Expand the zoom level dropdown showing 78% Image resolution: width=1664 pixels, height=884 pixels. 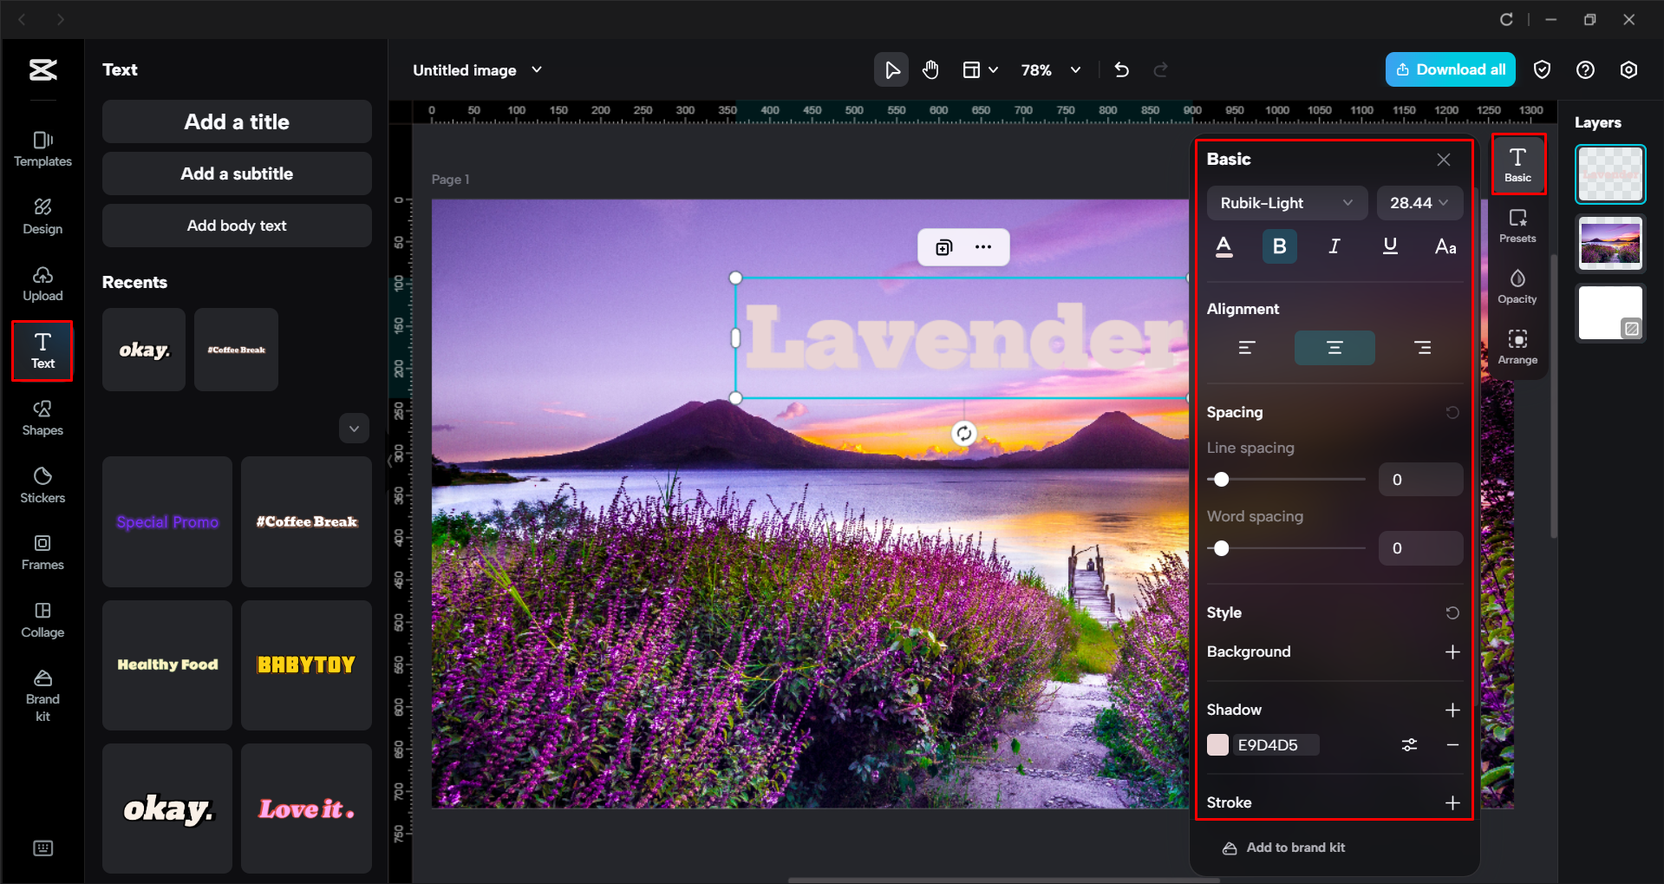click(x=1075, y=69)
